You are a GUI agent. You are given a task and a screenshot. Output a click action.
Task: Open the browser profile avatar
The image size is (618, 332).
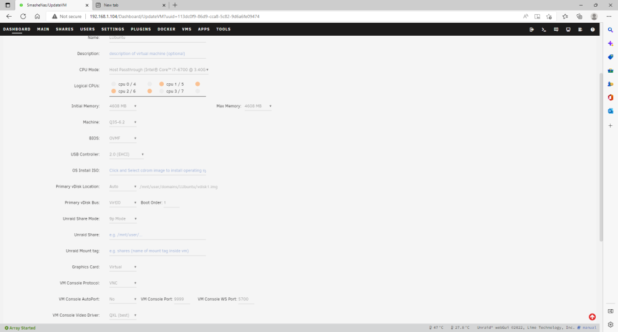click(x=594, y=17)
